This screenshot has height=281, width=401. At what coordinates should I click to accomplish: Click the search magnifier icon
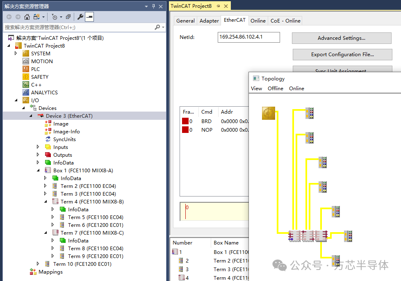pos(157,27)
